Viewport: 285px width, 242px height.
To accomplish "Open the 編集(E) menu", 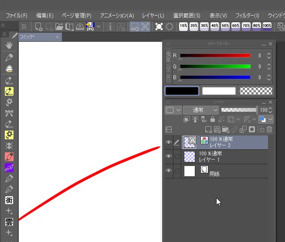I will 45,16.
